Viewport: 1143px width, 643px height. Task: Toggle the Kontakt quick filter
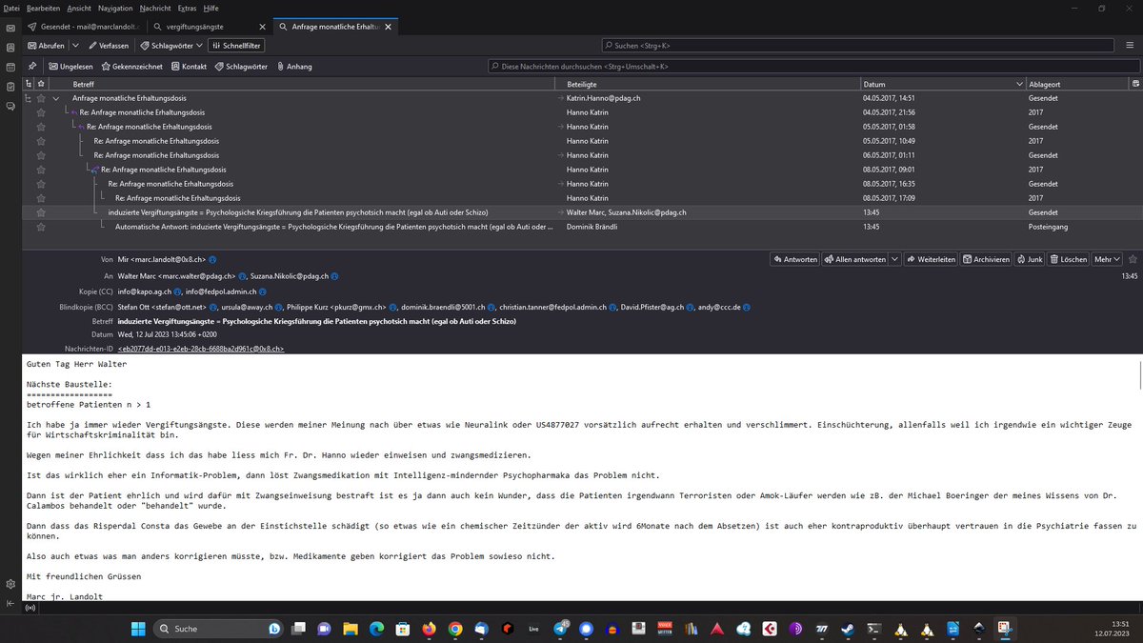pyautogui.click(x=189, y=67)
